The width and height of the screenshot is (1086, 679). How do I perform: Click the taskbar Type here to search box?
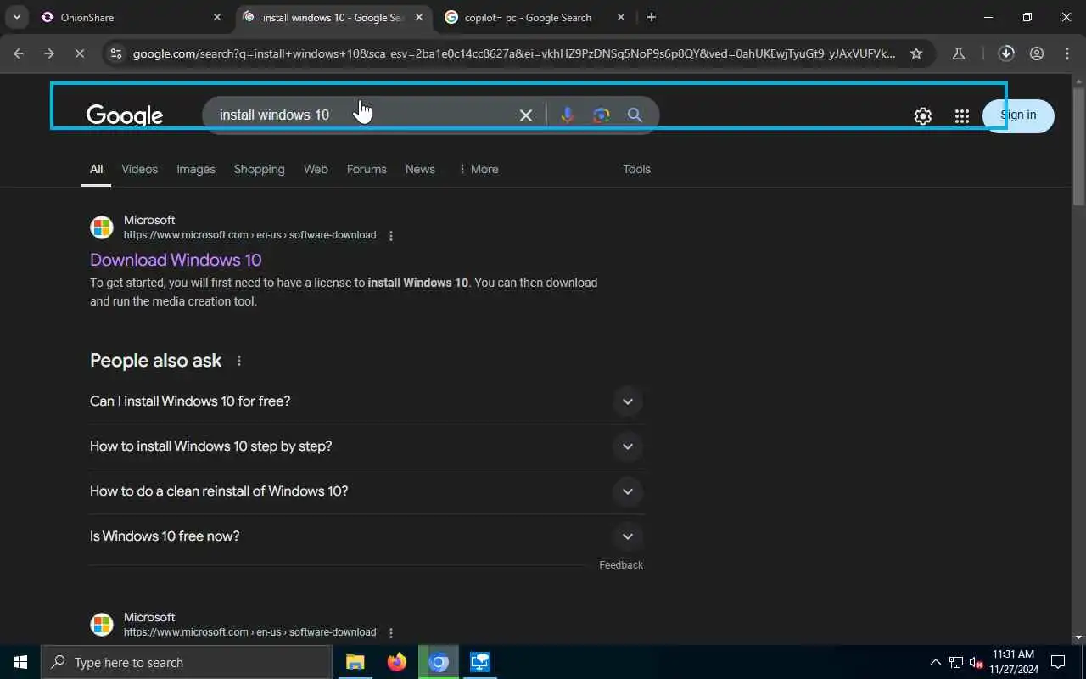click(187, 662)
